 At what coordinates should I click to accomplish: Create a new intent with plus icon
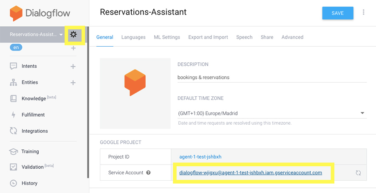[x=73, y=66]
